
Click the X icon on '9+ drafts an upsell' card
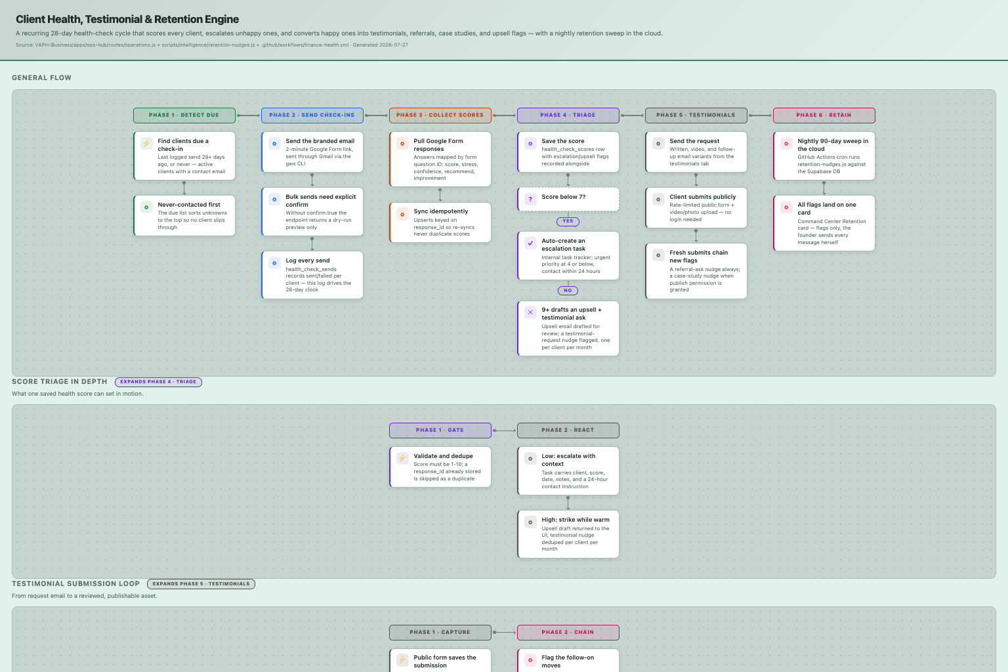(530, 312)
